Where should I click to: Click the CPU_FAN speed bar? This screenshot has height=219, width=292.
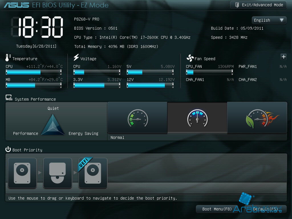(210, 72)
